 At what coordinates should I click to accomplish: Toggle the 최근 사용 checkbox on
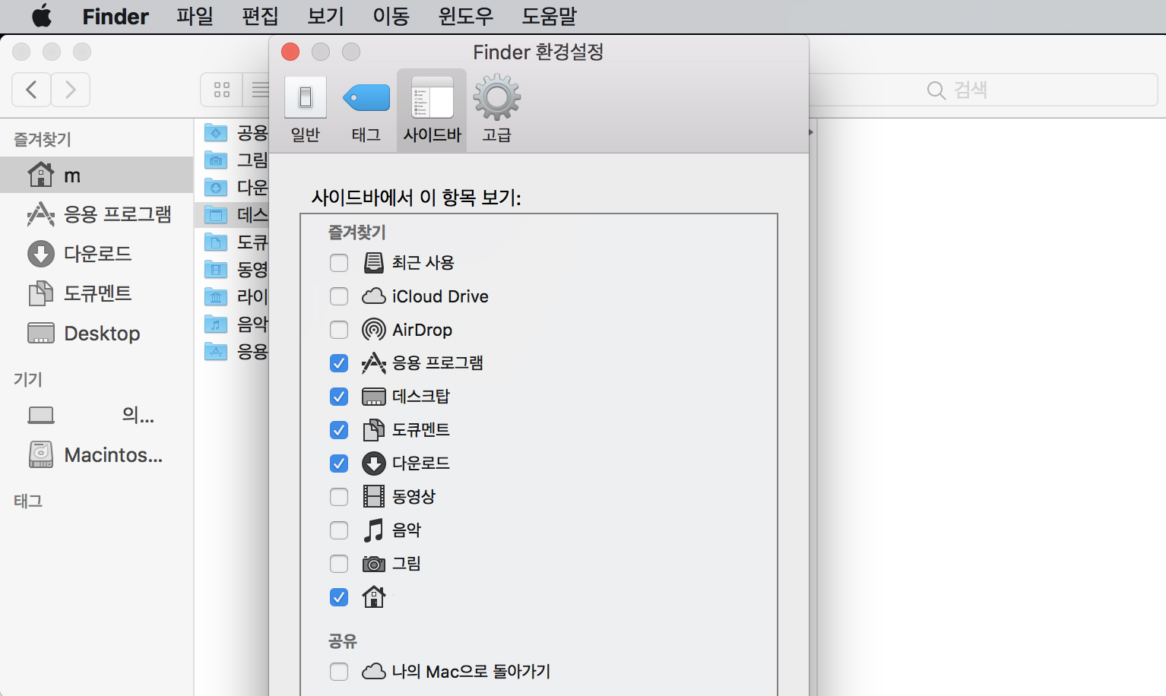point(339,263)
